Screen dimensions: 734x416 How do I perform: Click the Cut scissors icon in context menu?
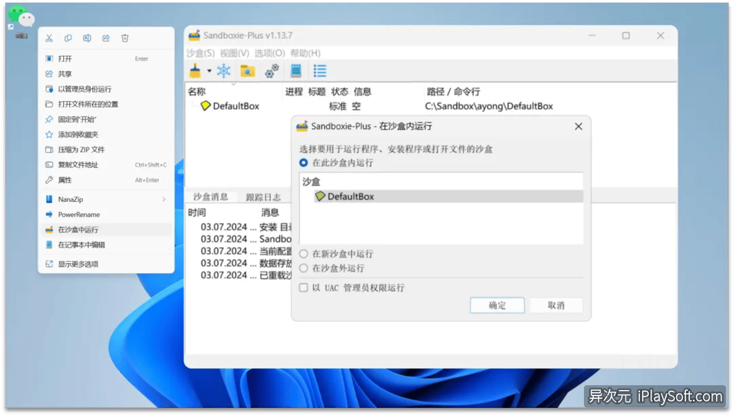49,38
